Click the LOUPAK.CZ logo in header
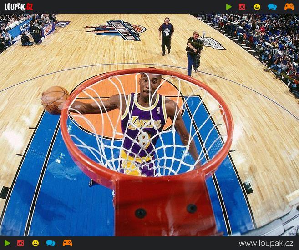The height and width of the screenshot is (250, 299). [19, 6]
